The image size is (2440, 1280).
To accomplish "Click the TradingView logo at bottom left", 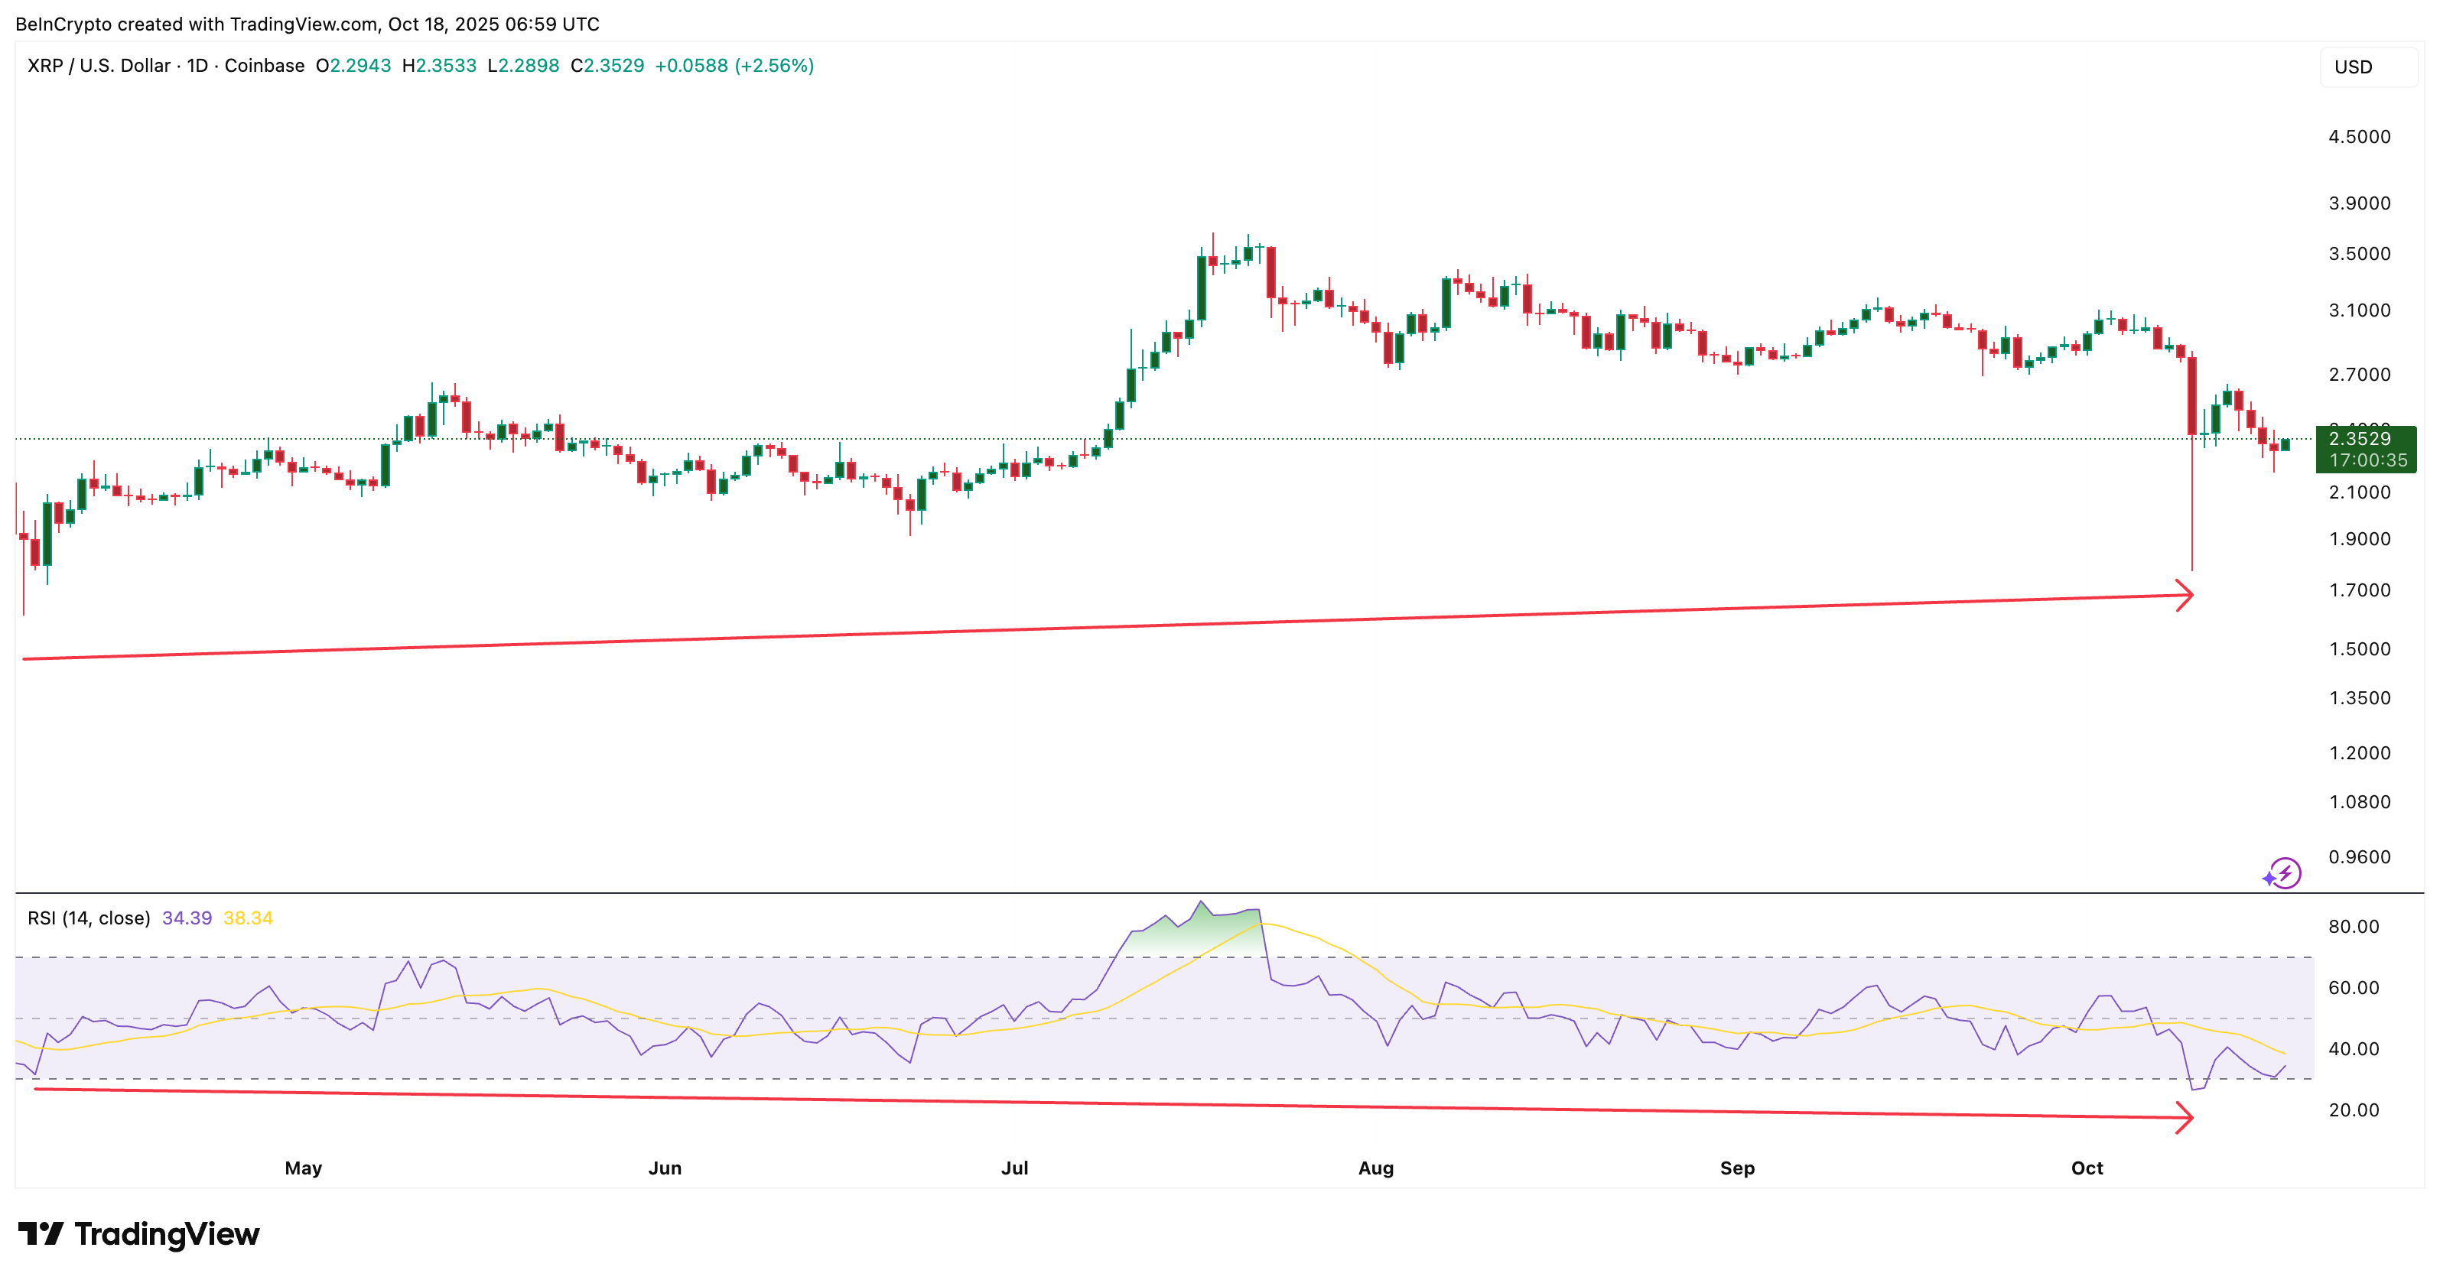I will tap(138, 1233).
